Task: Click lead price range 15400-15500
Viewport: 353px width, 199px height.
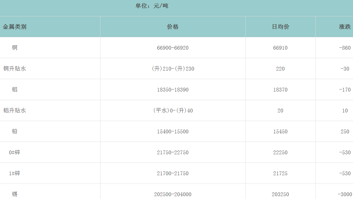Action: pyautogui.click(x=173, y=132)
